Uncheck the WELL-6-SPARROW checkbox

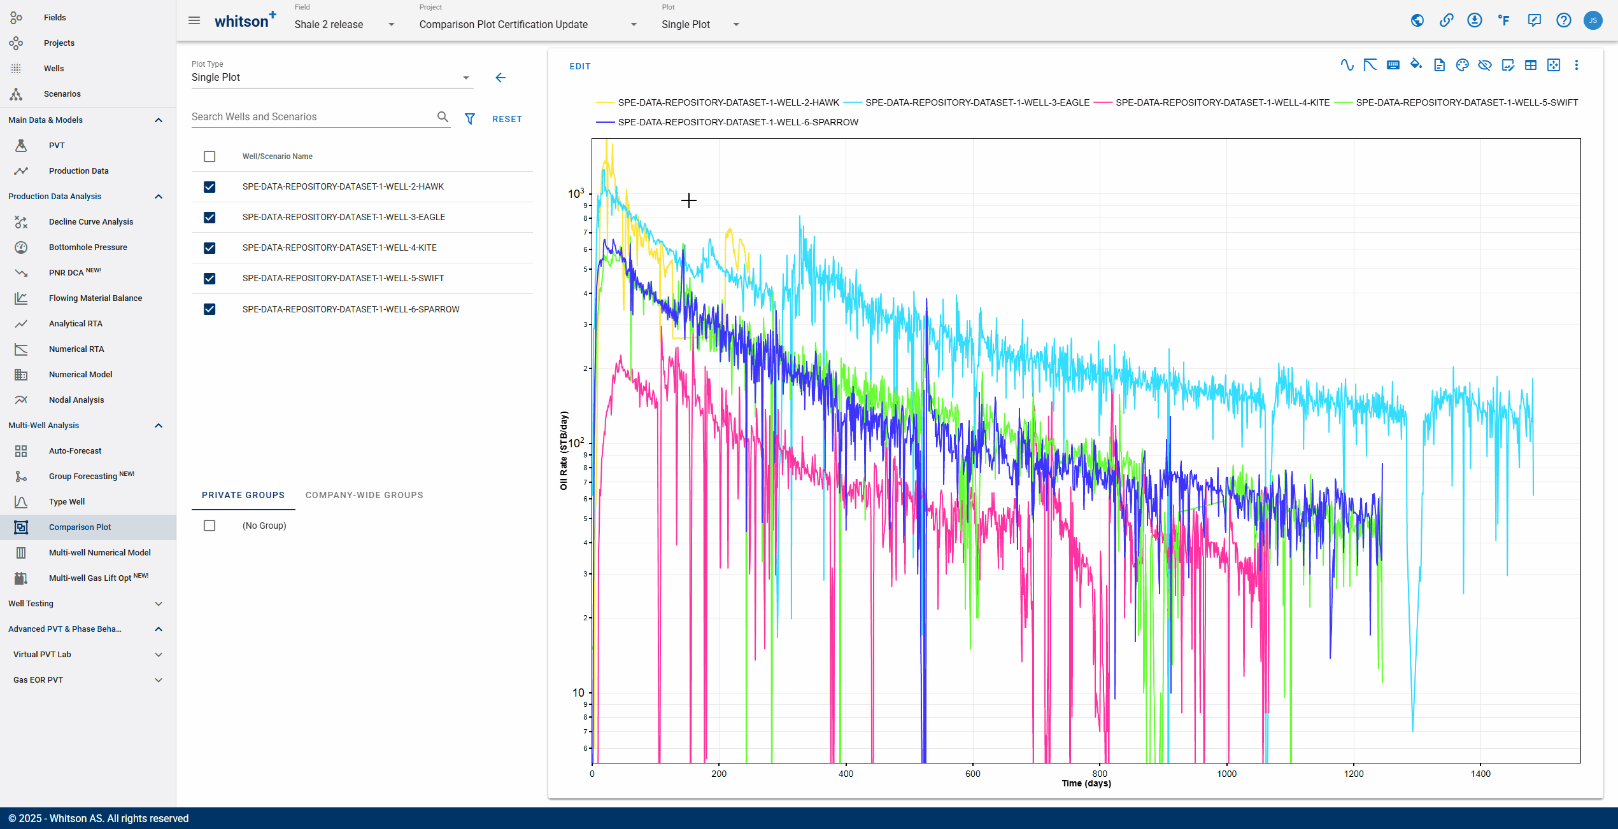[x=209, y=309]
